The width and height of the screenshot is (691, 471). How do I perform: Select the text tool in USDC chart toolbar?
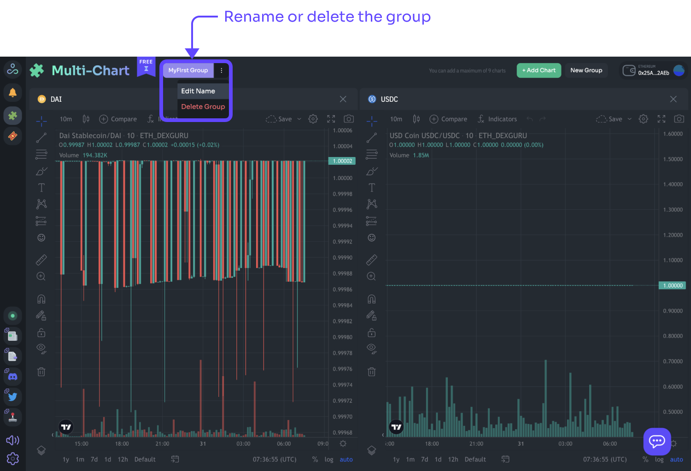[372, 187]
